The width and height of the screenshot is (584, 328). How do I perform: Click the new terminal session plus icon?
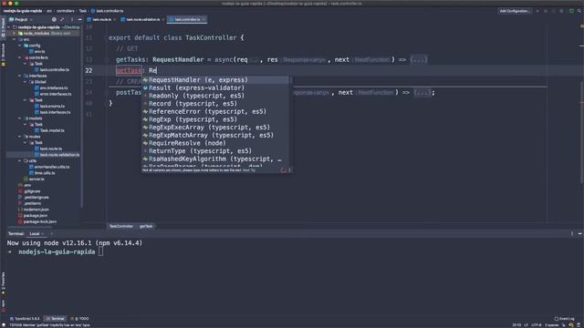[51, 233]
